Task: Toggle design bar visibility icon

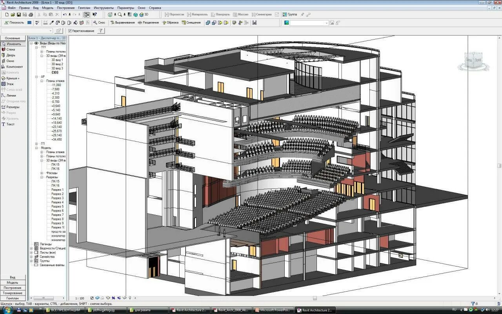Action: [x=87, y=15]
